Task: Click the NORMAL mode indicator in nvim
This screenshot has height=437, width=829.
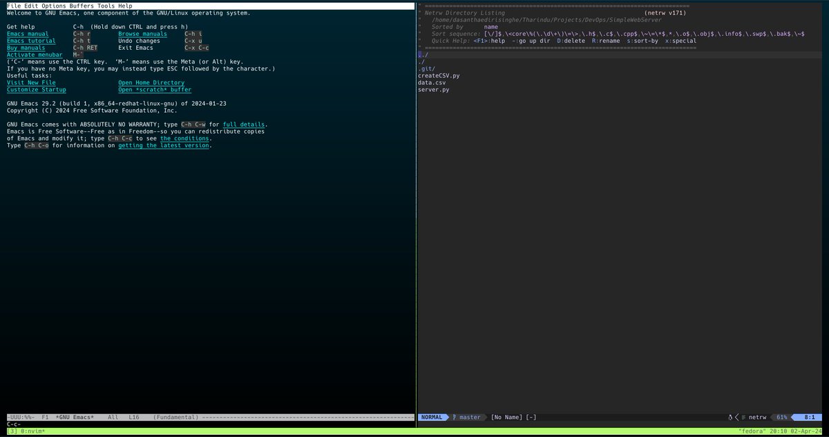Action: (x=432, y=417)
